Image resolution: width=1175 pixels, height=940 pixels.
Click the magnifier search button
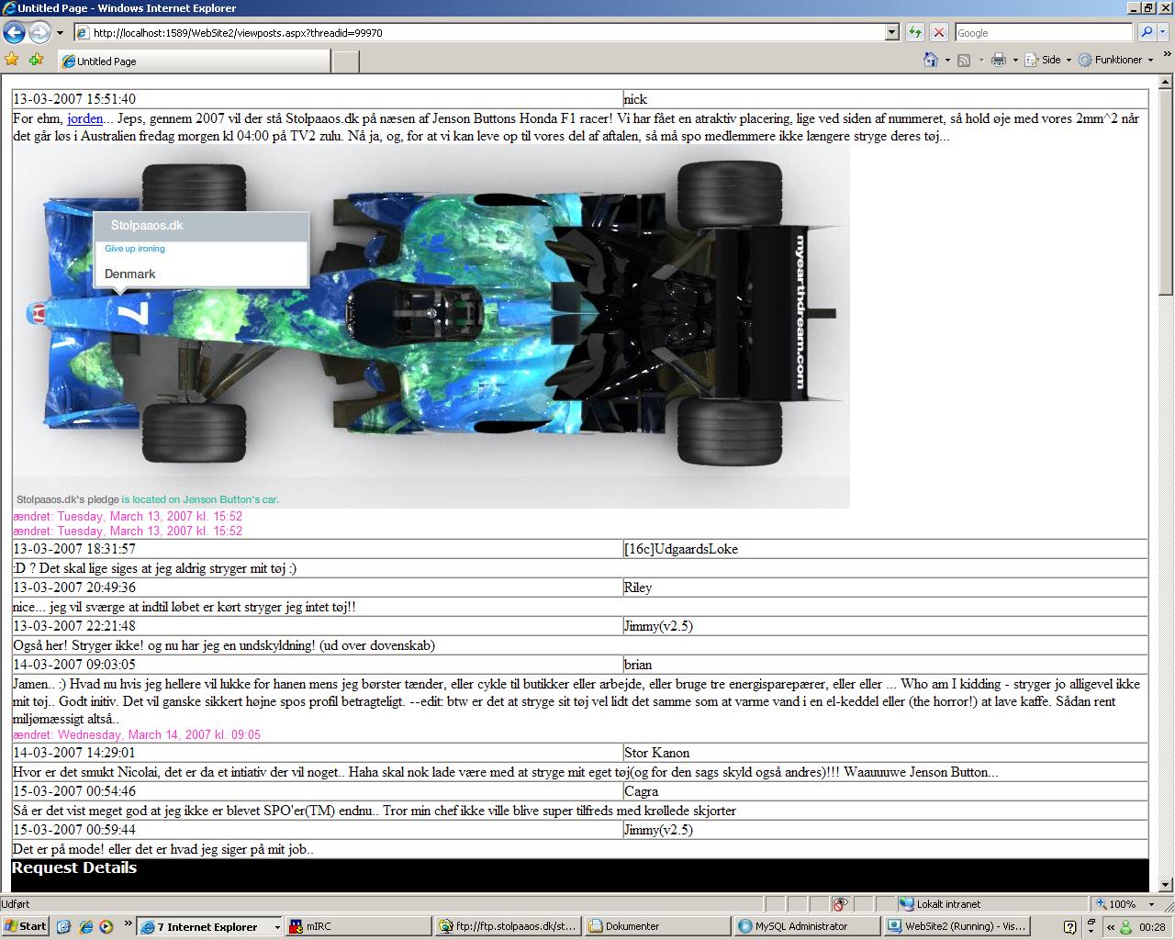coord(1146,33)
